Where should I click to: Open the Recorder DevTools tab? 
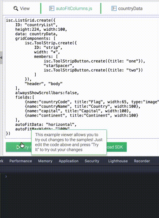point(142,161)
